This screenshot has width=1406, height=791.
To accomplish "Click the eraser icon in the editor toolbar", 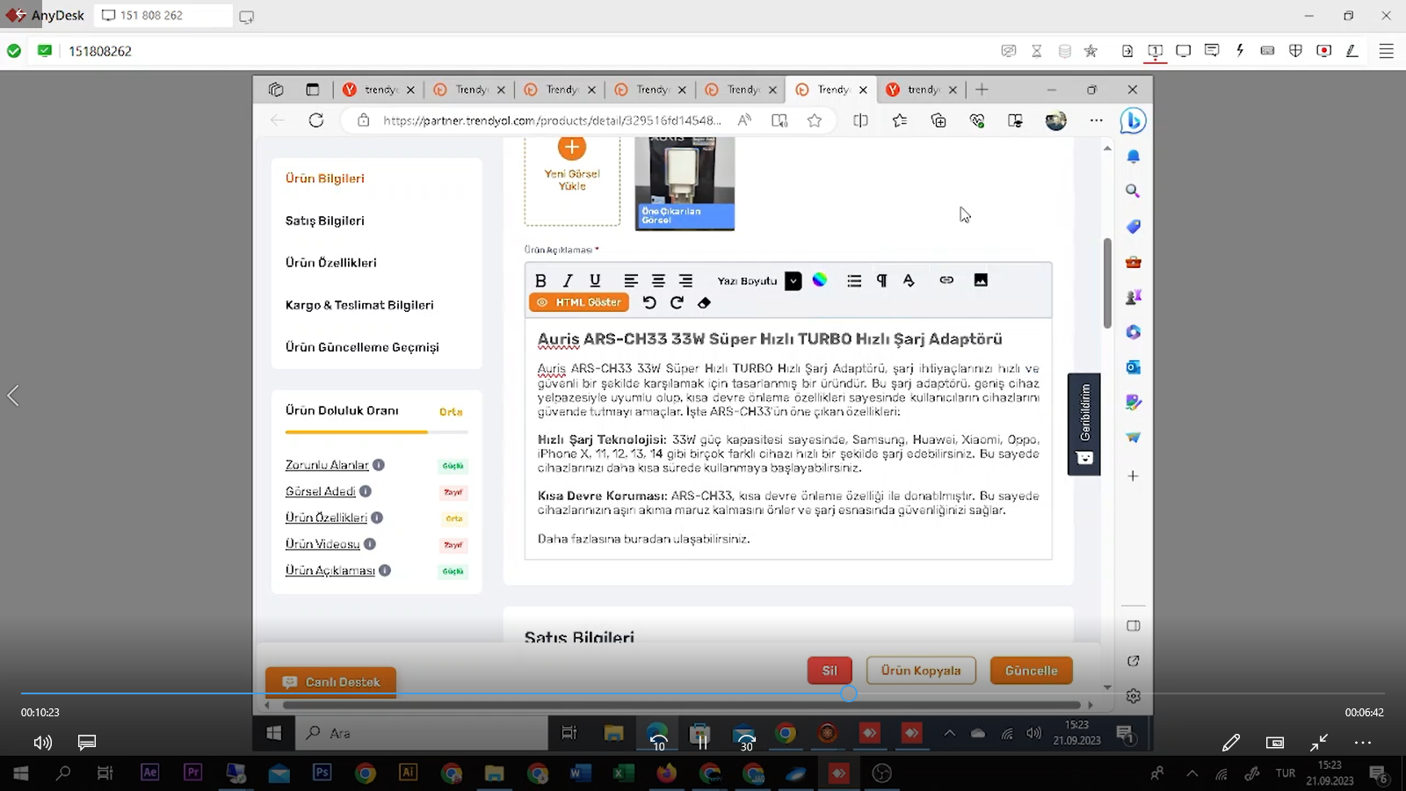I will [x=704, y=302].
